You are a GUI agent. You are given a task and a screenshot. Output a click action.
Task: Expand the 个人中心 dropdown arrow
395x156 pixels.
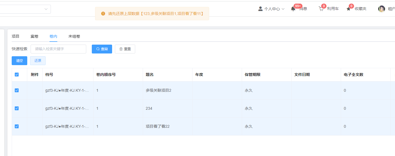pyautogui.click(x=283, y=9)
